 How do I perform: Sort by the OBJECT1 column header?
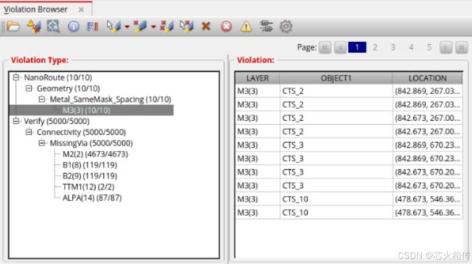[336, 78]
